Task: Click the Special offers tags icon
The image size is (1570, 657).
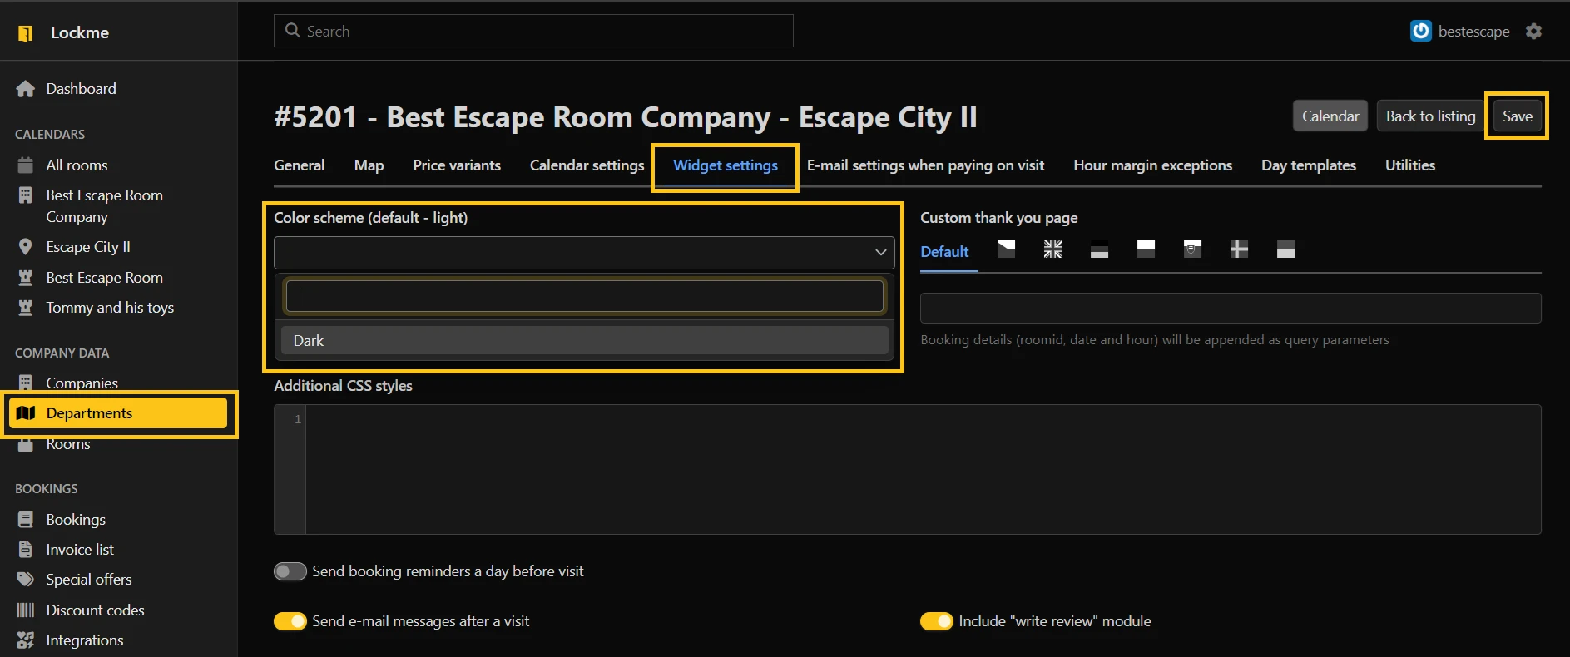Action: coord(26,580)
